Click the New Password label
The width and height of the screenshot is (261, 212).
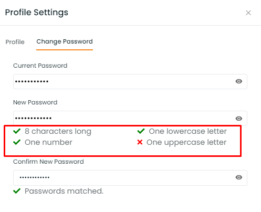tap(35, 102)
